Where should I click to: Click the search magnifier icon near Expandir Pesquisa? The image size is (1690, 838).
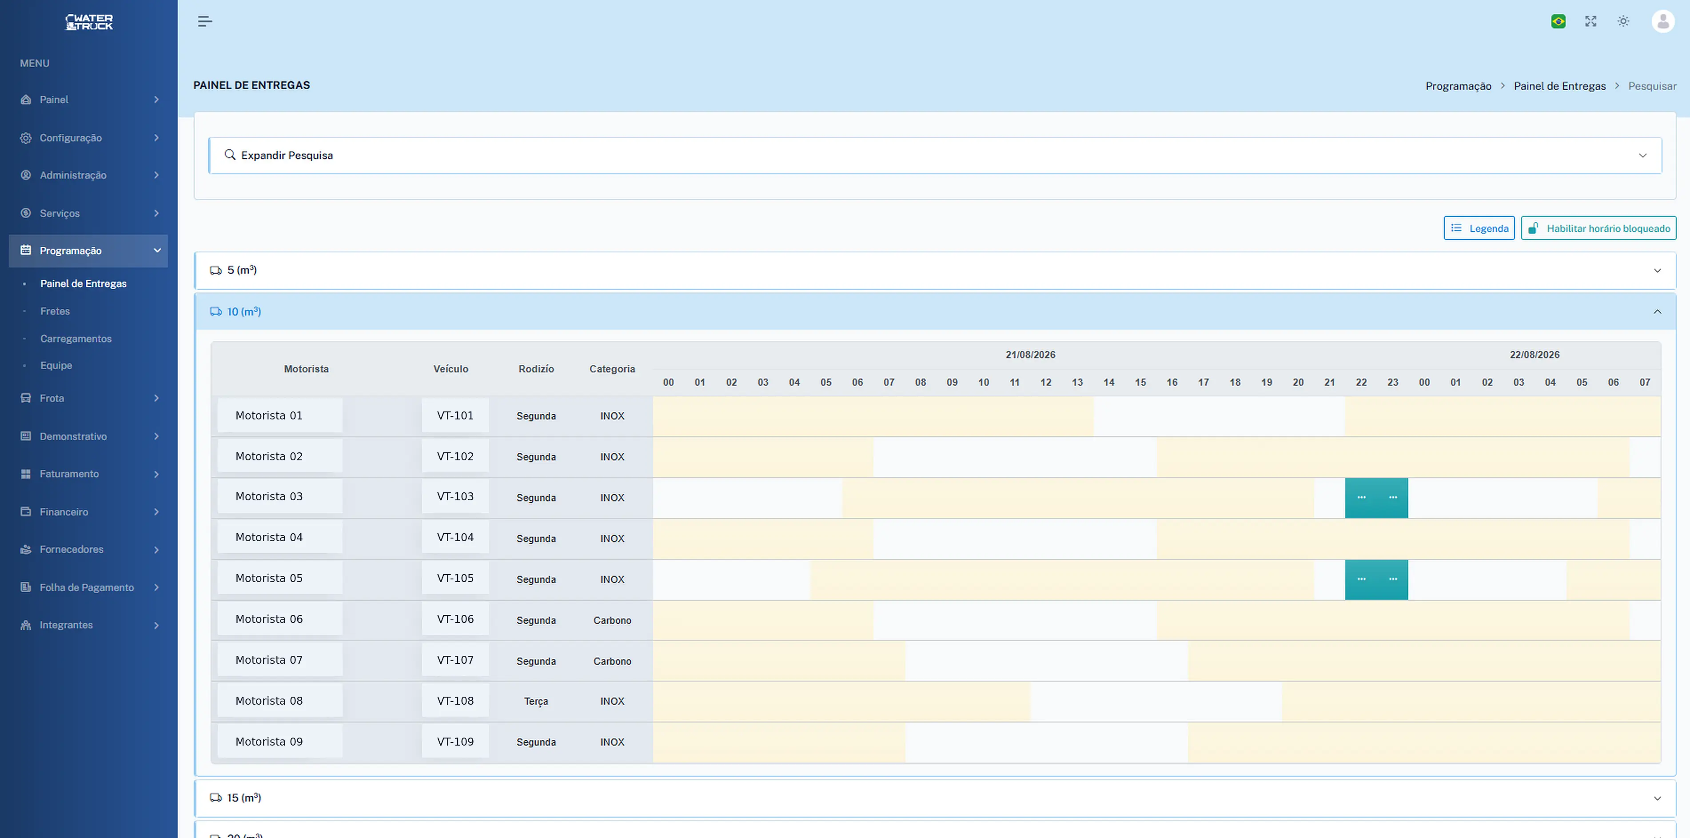tap(230, 155)
